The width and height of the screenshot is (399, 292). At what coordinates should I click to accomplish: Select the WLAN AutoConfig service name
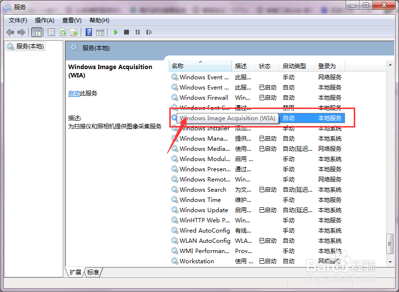coord(205,240)
